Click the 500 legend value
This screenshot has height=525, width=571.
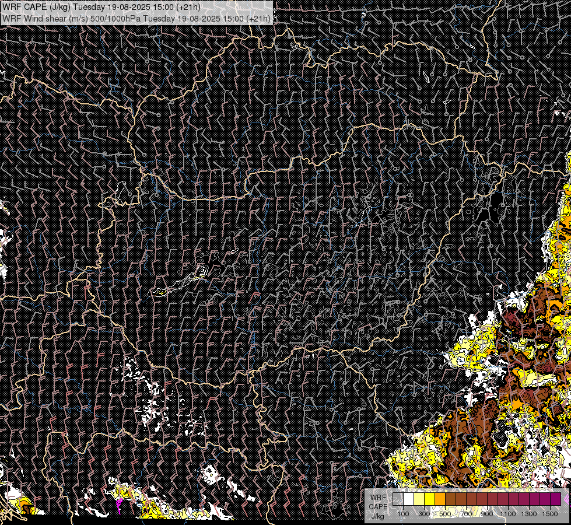(445, 514)
